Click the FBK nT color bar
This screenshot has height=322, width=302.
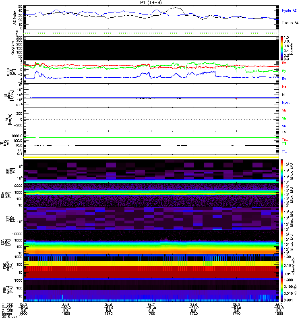click(x=282, y=290)
